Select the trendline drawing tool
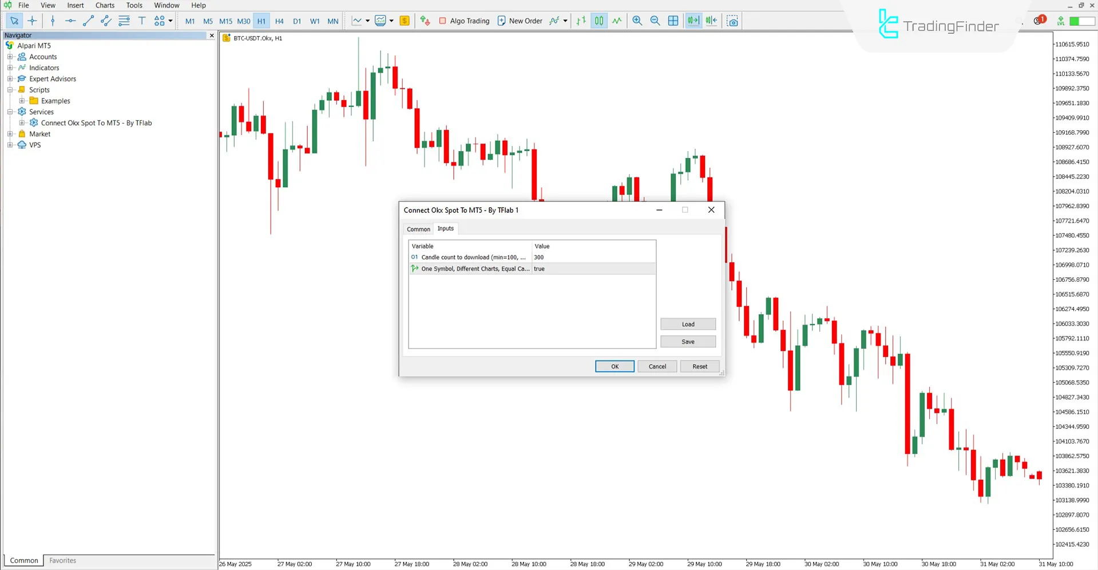The height and width of the screenshot is (570, 1098). click(88, 21)
